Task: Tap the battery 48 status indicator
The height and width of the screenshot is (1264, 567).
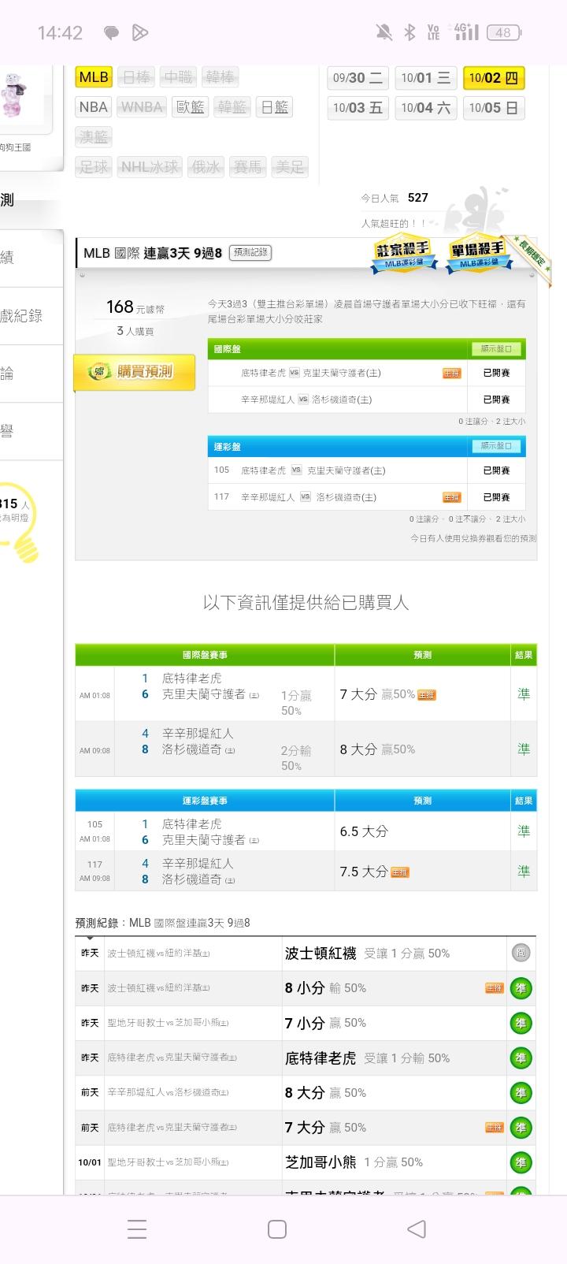Action: pos(505,32)
